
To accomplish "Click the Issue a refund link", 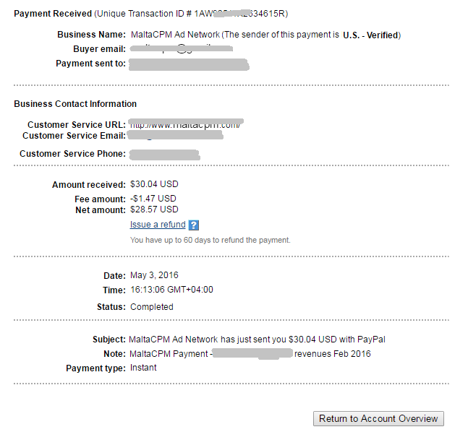I will point(158,225).
